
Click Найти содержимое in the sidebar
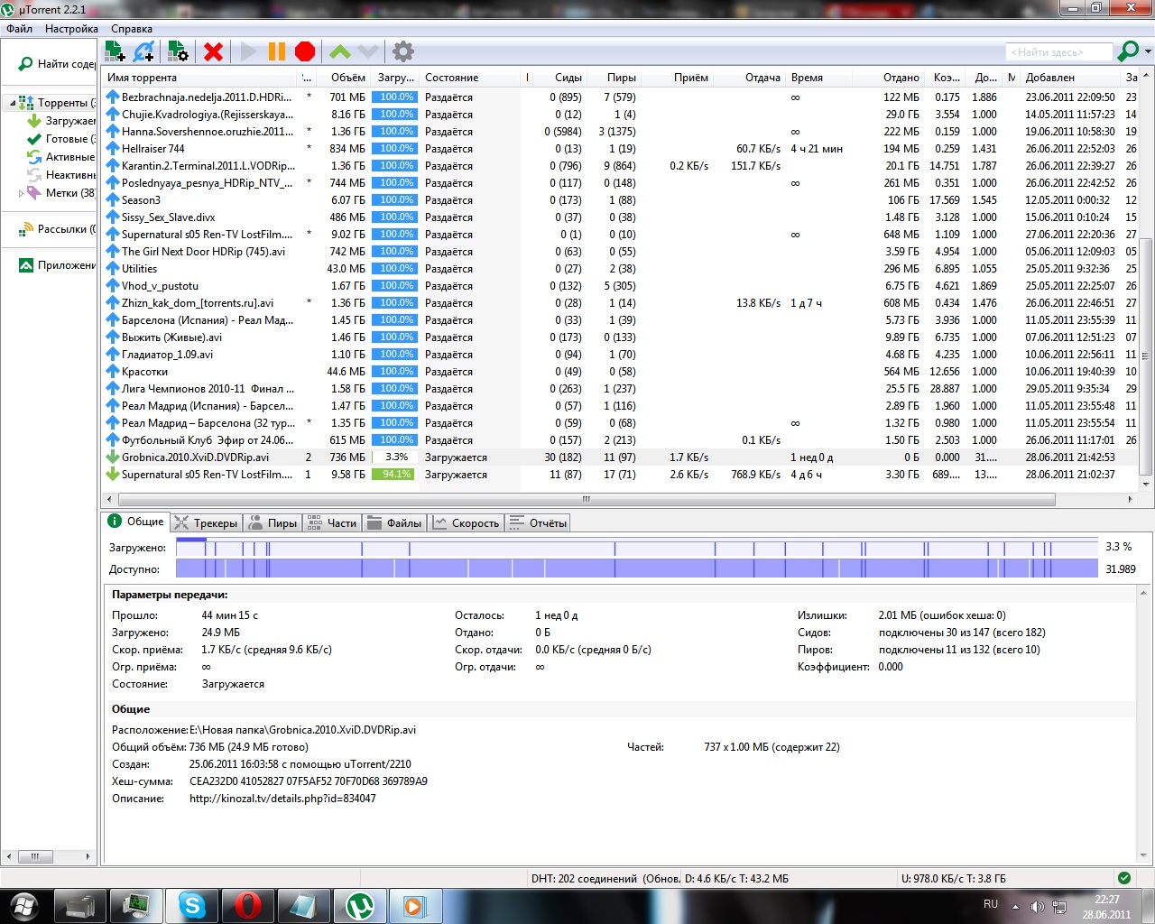[57, 64]
